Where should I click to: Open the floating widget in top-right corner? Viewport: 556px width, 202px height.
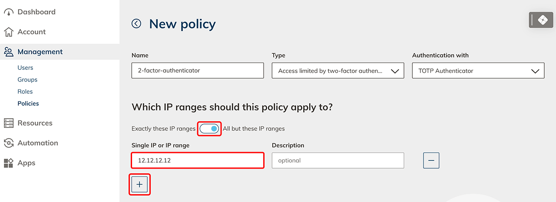(541, 20)
